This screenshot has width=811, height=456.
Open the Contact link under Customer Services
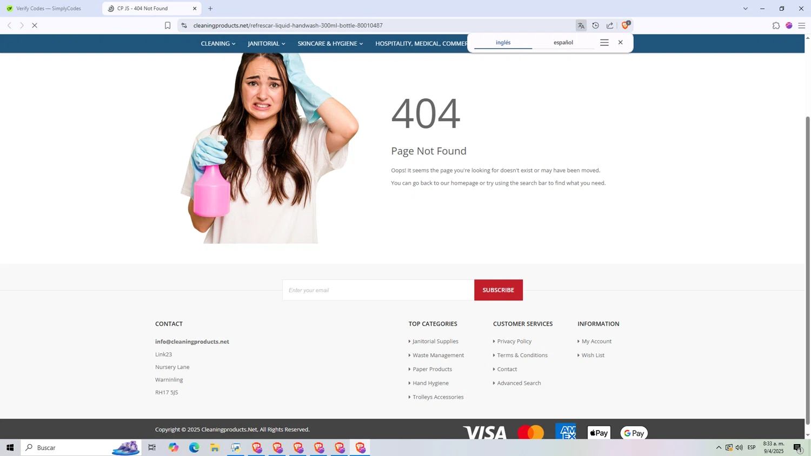pos(507,370)
